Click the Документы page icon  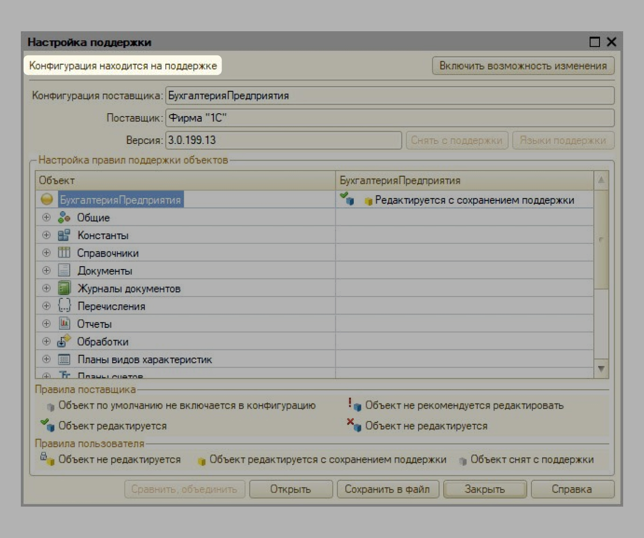64,270
